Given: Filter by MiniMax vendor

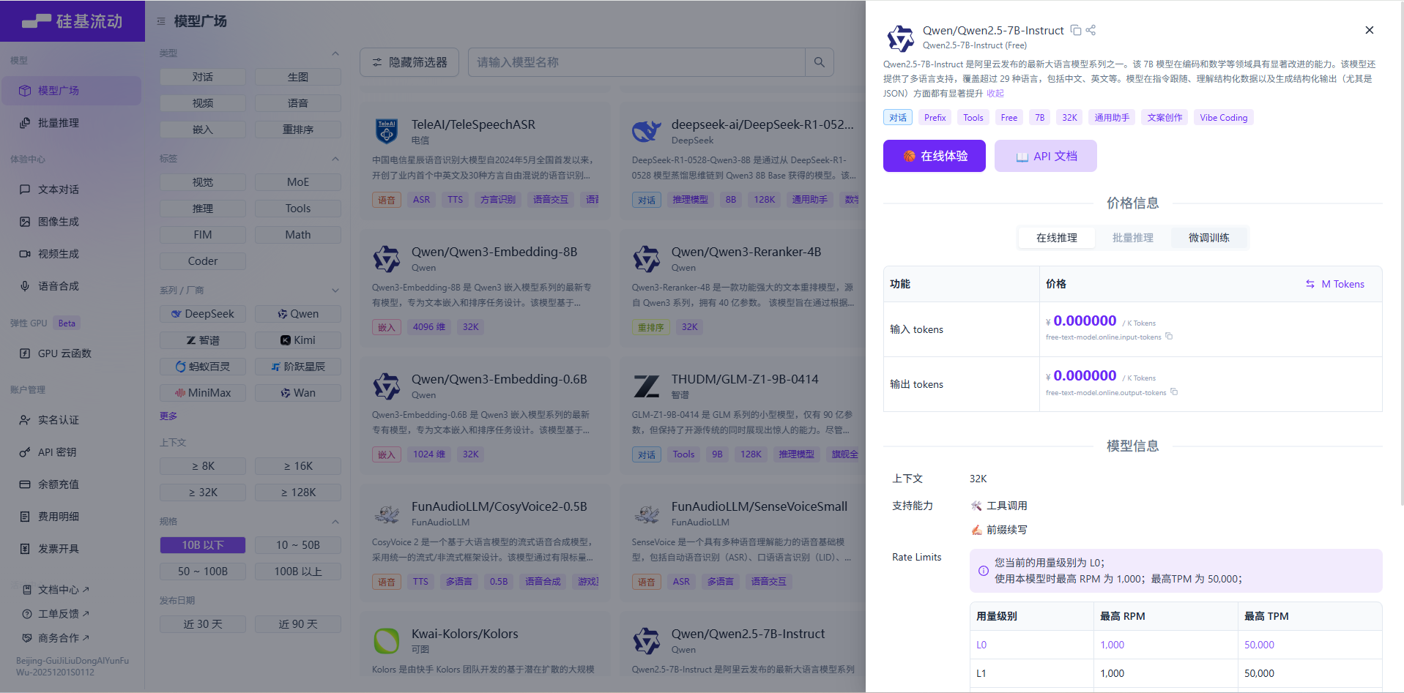Looking at the screenshot, I should coord(203,393).
